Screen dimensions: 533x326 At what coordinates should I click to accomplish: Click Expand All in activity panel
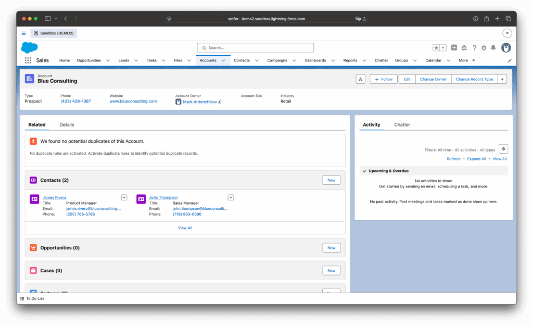pyautogui.click(x=476, y=159)
